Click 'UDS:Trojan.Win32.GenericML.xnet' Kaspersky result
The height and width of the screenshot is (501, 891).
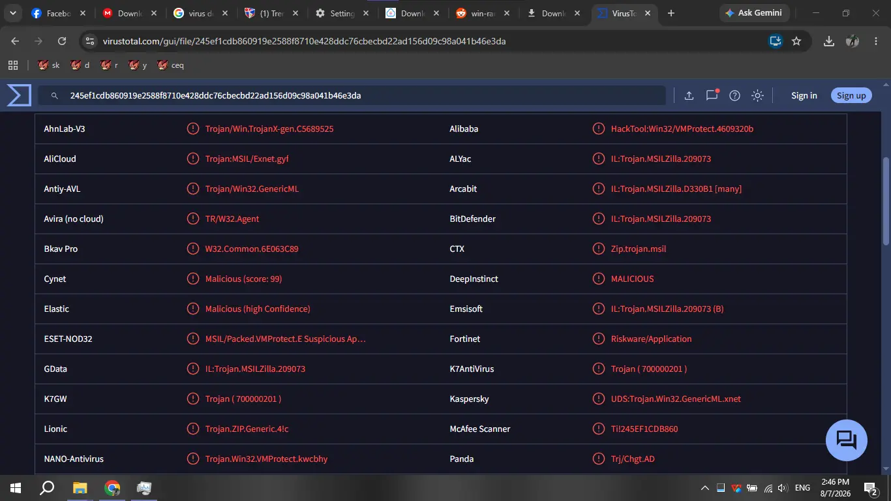(x=676, y=399)
